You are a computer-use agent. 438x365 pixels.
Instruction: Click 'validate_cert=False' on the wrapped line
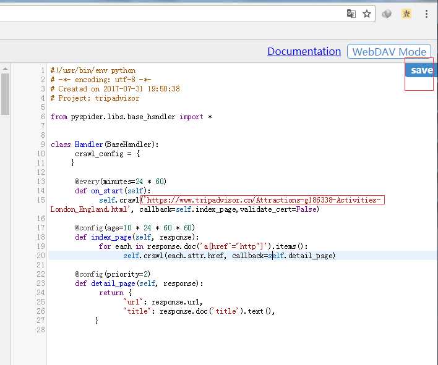coord(280,209)
